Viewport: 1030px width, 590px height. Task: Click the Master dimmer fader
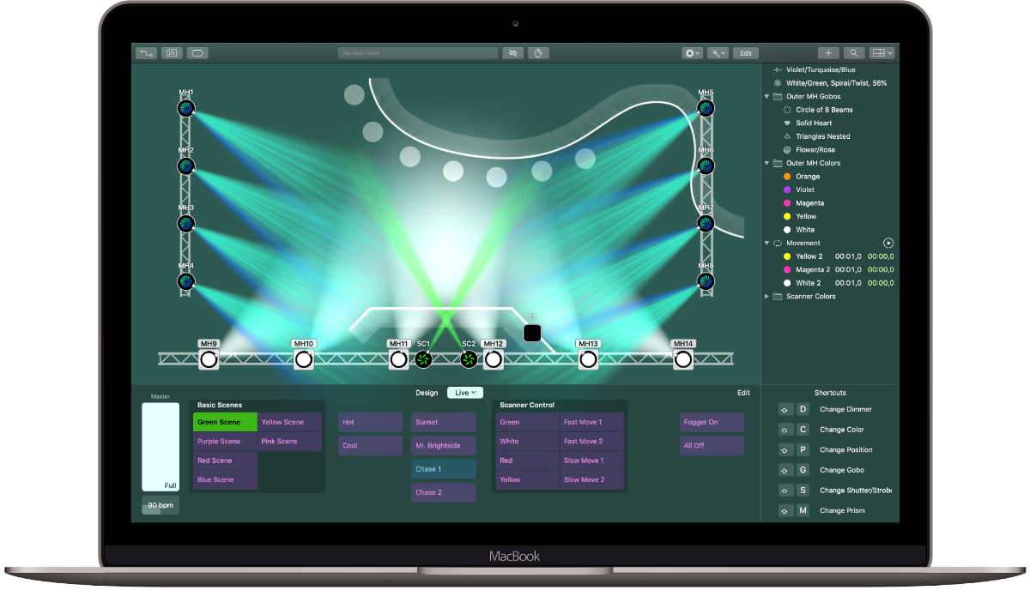coord(161,446)
